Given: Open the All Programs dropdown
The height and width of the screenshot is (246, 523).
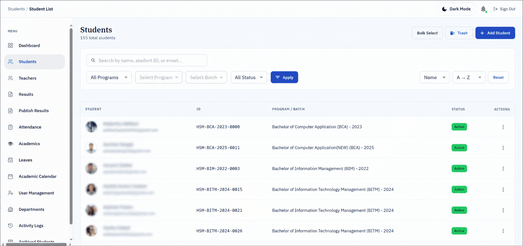Looking at the screenshot, I should pyautogui.click(x=109, y=77).
